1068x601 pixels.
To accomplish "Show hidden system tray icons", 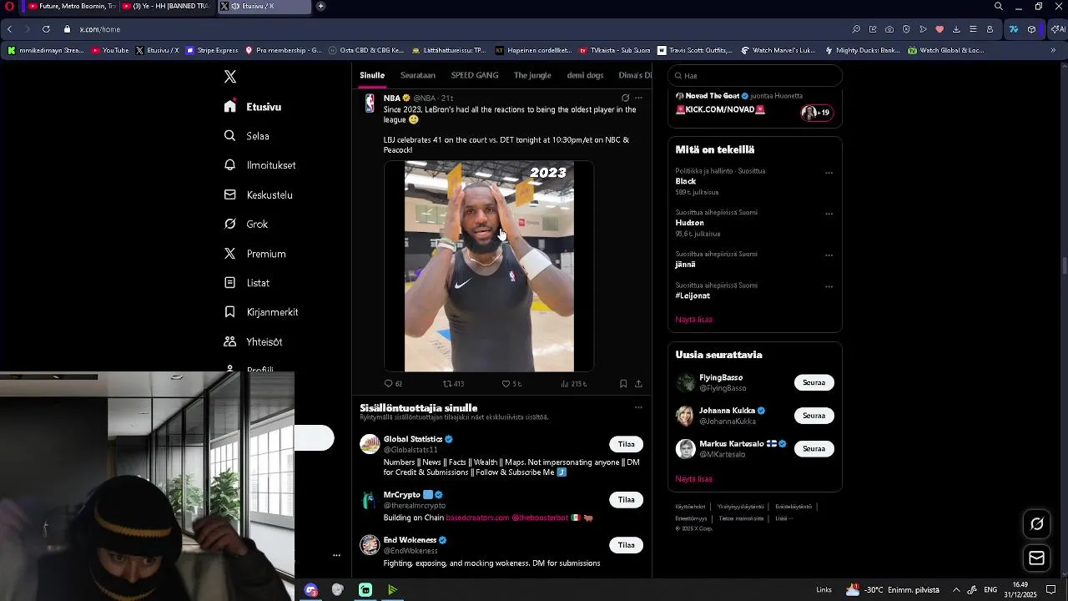I will [956, 589].
